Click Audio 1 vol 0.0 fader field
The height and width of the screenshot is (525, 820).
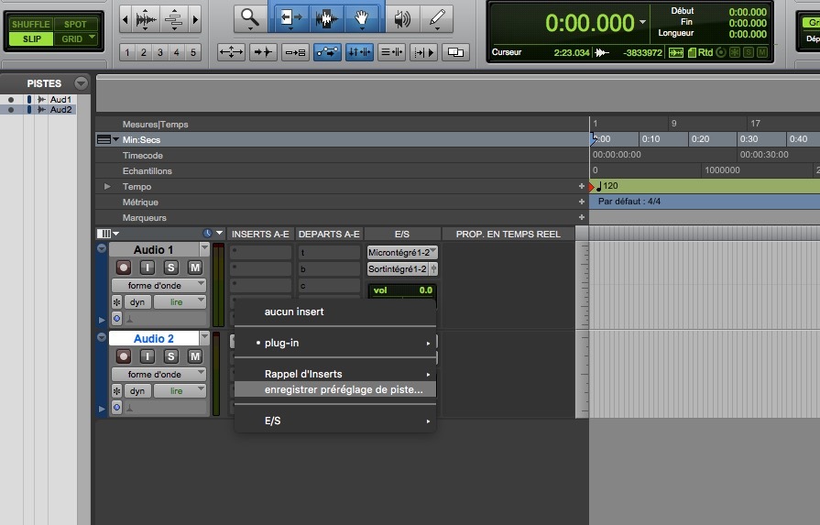[402, 290]
